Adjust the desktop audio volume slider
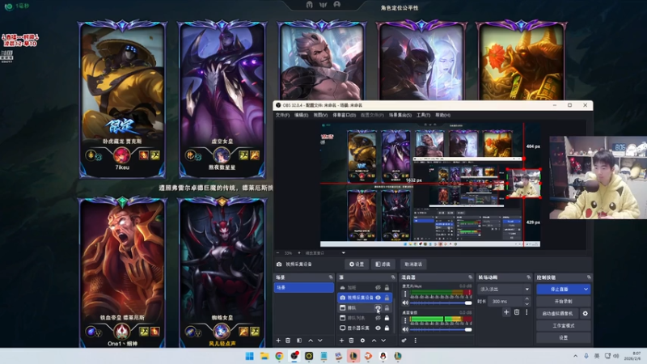 click(x=441, y=329)
